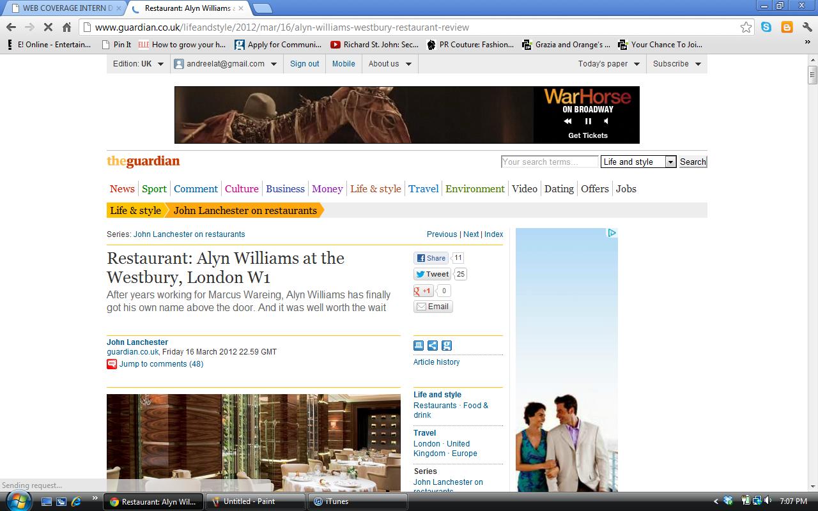Click Get Tickets on the War Horse ad
The image size is (818, 511).
pyautogui.click(x=588, y=135)
